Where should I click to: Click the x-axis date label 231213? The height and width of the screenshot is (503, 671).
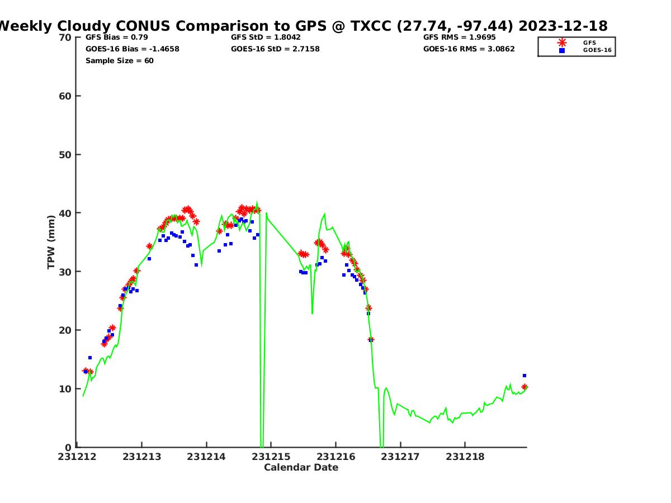coord(142,457)
